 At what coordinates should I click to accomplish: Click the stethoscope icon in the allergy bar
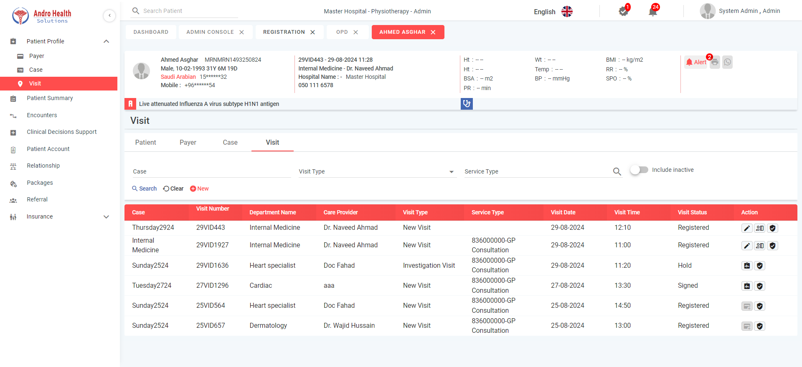467,104
